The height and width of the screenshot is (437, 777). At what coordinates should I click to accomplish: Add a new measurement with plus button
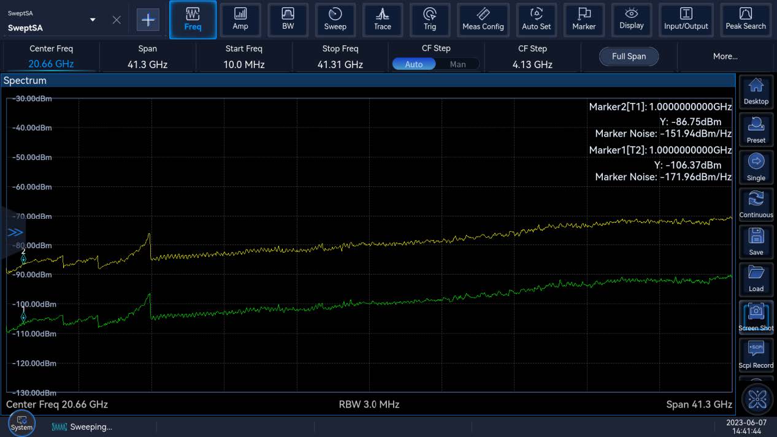tap(148, 20)
